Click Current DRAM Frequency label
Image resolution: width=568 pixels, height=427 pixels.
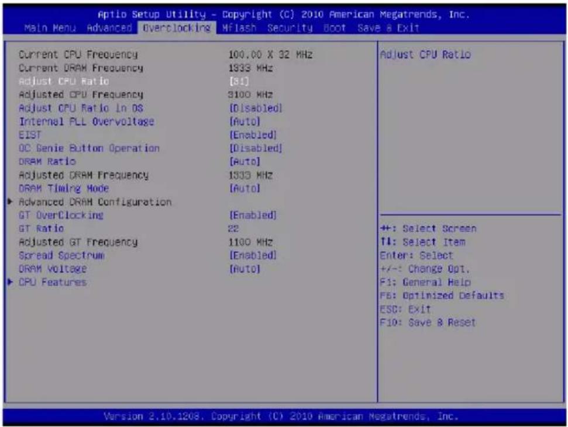pos(81,68)
